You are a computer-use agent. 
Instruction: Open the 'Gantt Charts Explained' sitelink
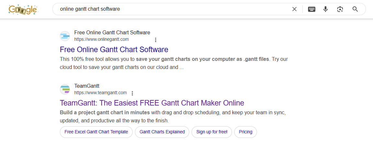point(162,132)
